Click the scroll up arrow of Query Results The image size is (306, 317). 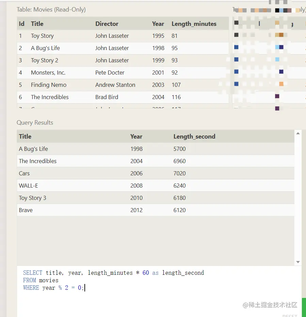coord(298,133)
